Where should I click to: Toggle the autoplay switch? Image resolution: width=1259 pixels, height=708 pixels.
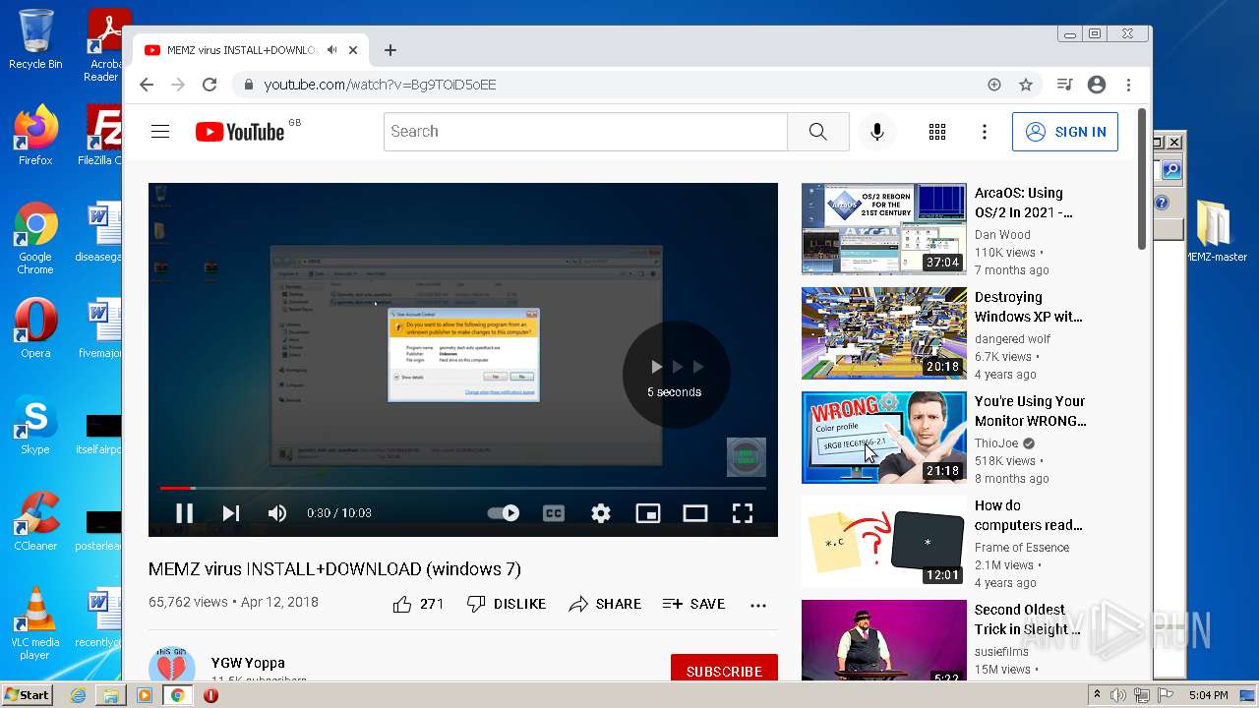coord(504,512)
